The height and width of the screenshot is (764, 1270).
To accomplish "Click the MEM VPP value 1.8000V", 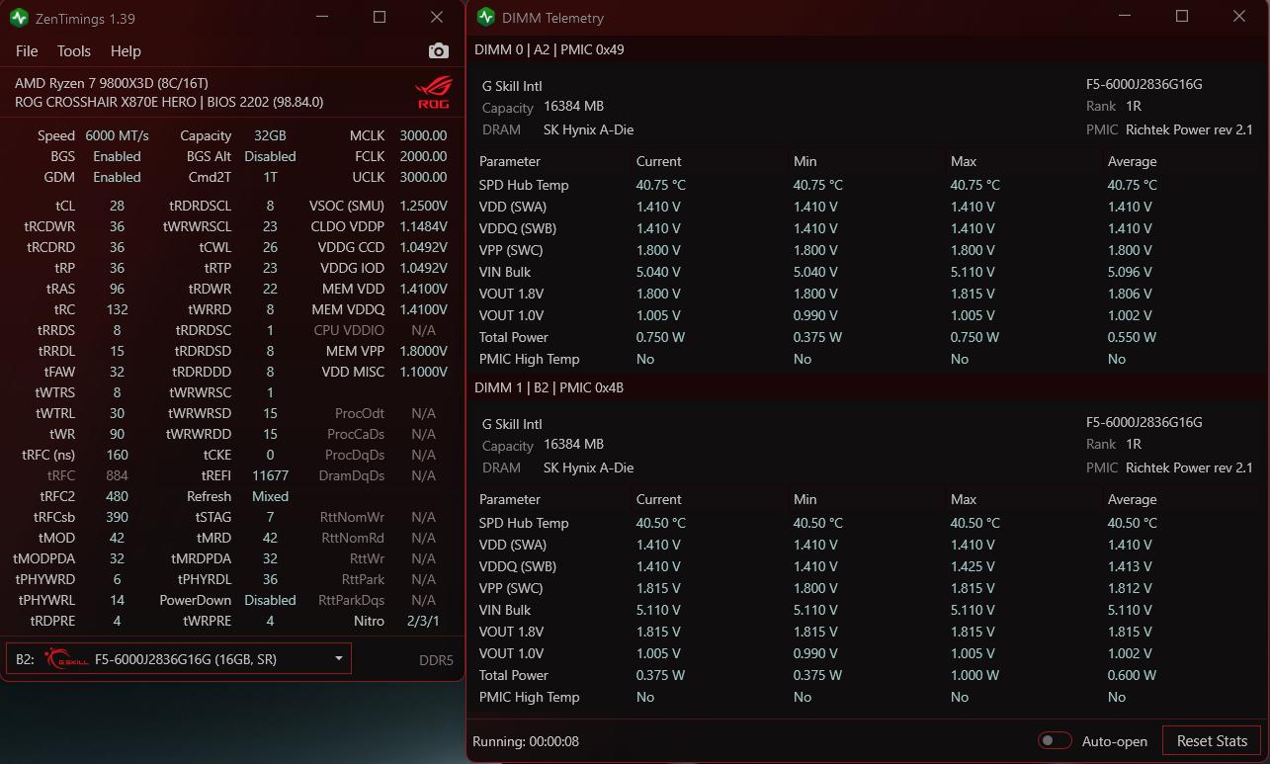I will (x=423, y=351).
